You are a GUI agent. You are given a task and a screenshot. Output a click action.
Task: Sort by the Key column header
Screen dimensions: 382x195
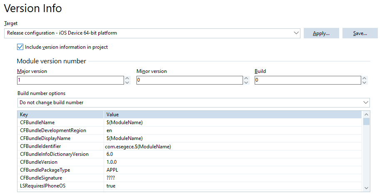(60, 115)
